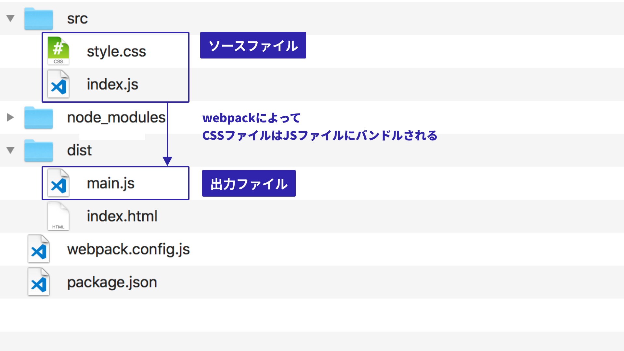The height and width of the screenshot is (351, 624).
Task: Select the webpack.config.js file name
Action: [x=128, y=249]
